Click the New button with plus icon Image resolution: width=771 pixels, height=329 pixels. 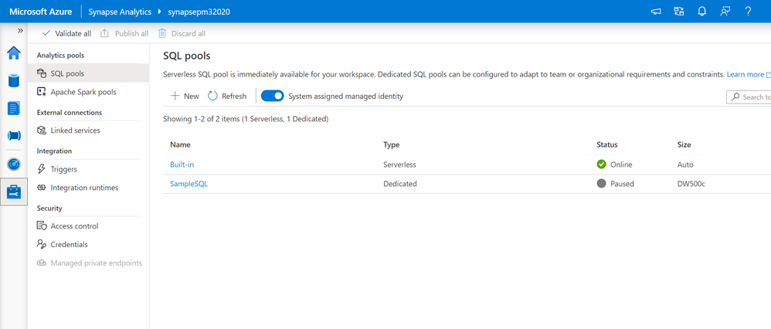point(185,96)
